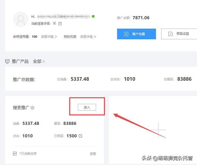The width and height of the screenshot is (197, 165).
Task: Open 查看详情 next to 我的优惠
Action: tap(88, 37)
